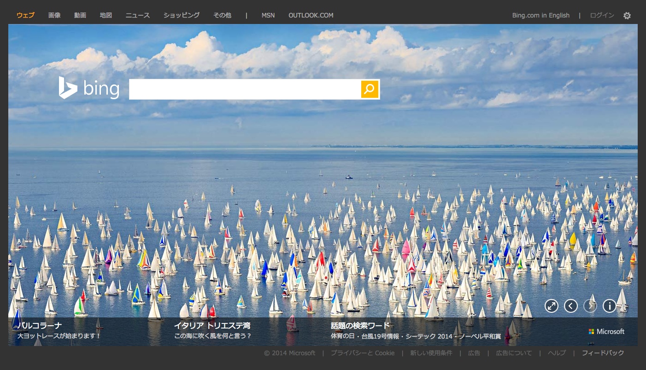Click the Bing logo
This screenshot has height=370, width=646.
click(89, 88)
